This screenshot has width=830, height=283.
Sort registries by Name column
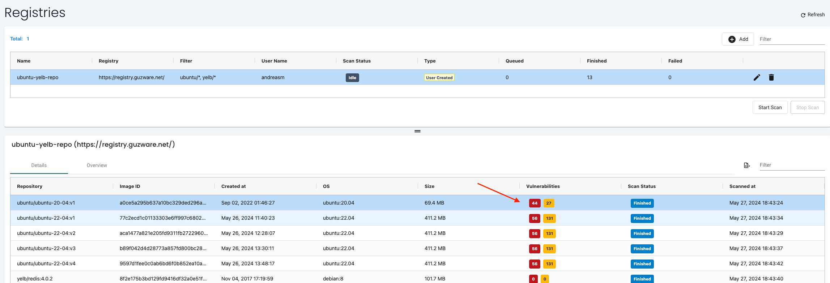pyautogui.click(x=24, y=61)
